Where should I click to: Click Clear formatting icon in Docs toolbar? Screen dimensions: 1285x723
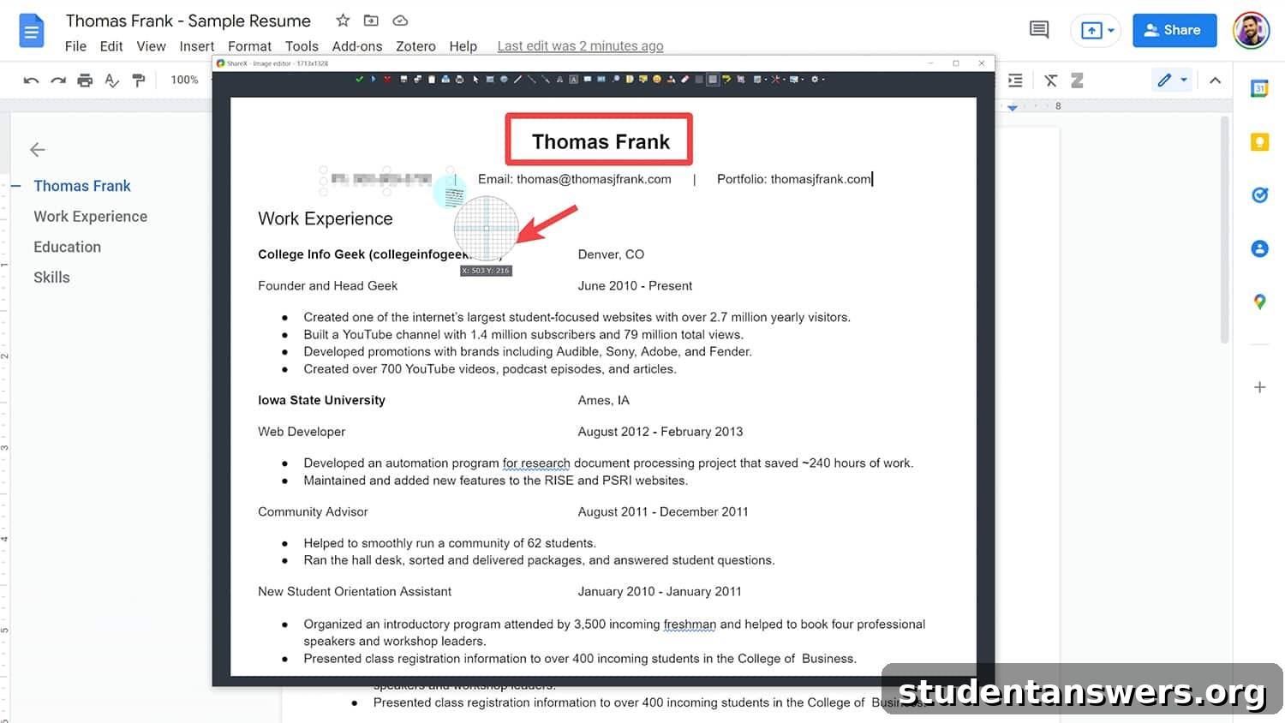click(x=1050, y=81)
